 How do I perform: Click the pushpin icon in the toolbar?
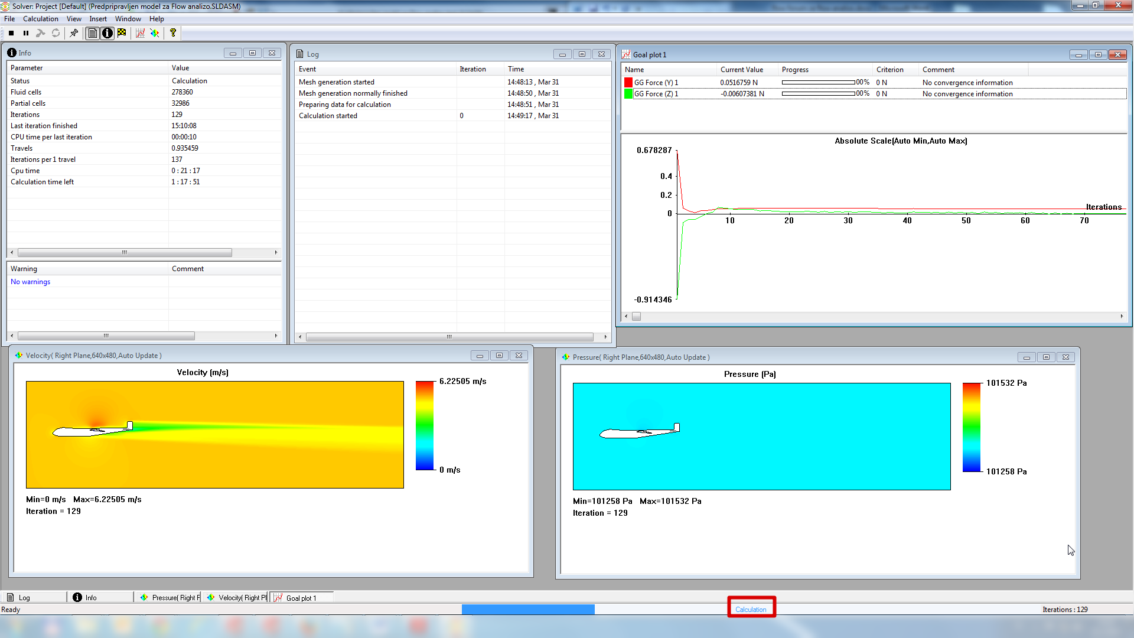74,33
